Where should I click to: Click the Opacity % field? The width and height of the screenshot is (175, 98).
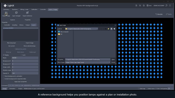pos(25,73)
